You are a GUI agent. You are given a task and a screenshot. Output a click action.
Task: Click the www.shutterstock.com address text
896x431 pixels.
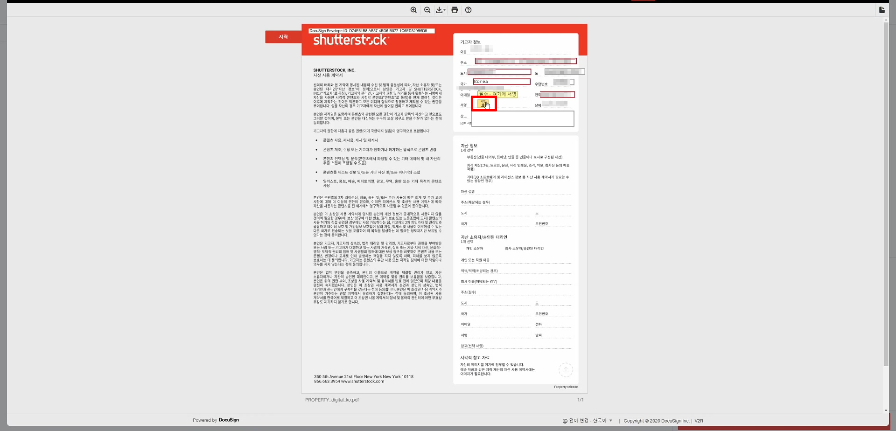[x=363, y=382]
